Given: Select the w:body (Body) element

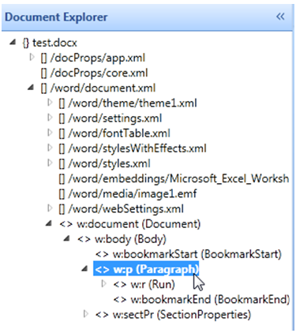Looking at the screenshot, I should pyautogui.click(x=122, y=239).
